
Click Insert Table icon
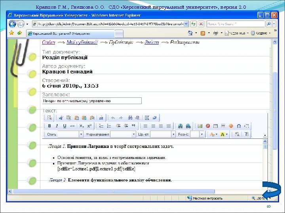tap(215, 126)
